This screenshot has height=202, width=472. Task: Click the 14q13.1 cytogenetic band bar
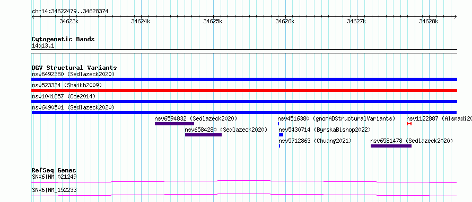point(244,51)
